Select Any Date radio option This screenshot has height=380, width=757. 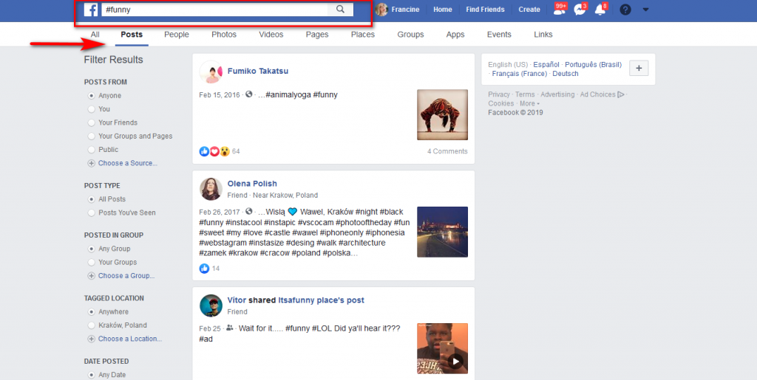pos(91,375)
